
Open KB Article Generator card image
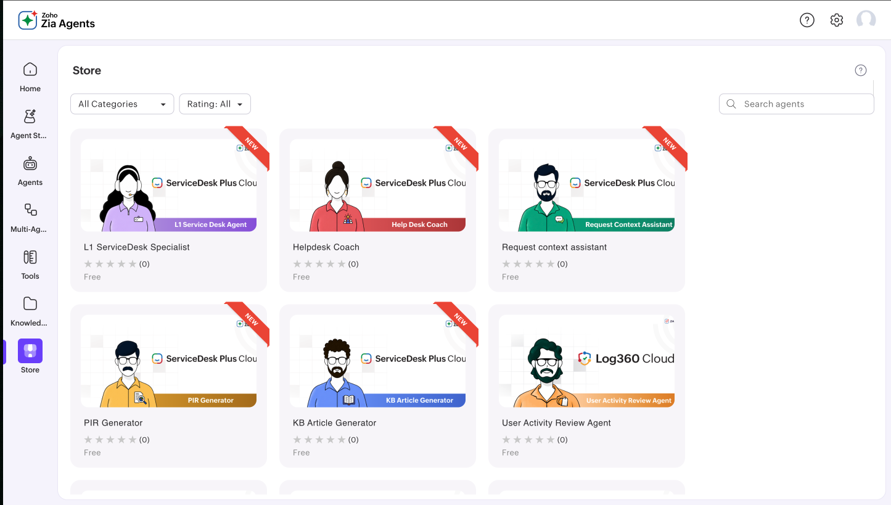click(x=377, y=361)
